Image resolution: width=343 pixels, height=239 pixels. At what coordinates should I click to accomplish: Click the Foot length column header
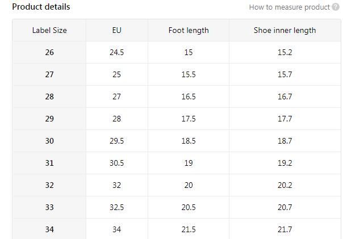(189, 30)
